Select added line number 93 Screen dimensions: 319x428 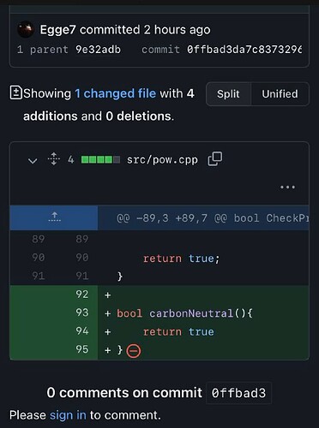82,312
